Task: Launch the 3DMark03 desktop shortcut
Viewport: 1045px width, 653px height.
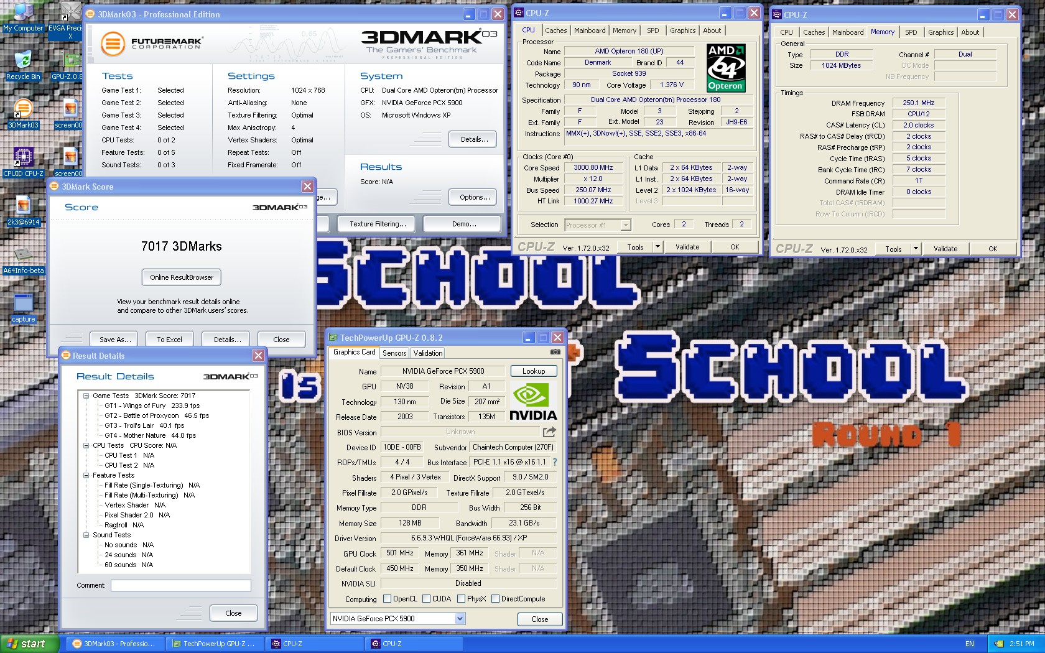Action: pyautogui.click(x=23, y=113)
